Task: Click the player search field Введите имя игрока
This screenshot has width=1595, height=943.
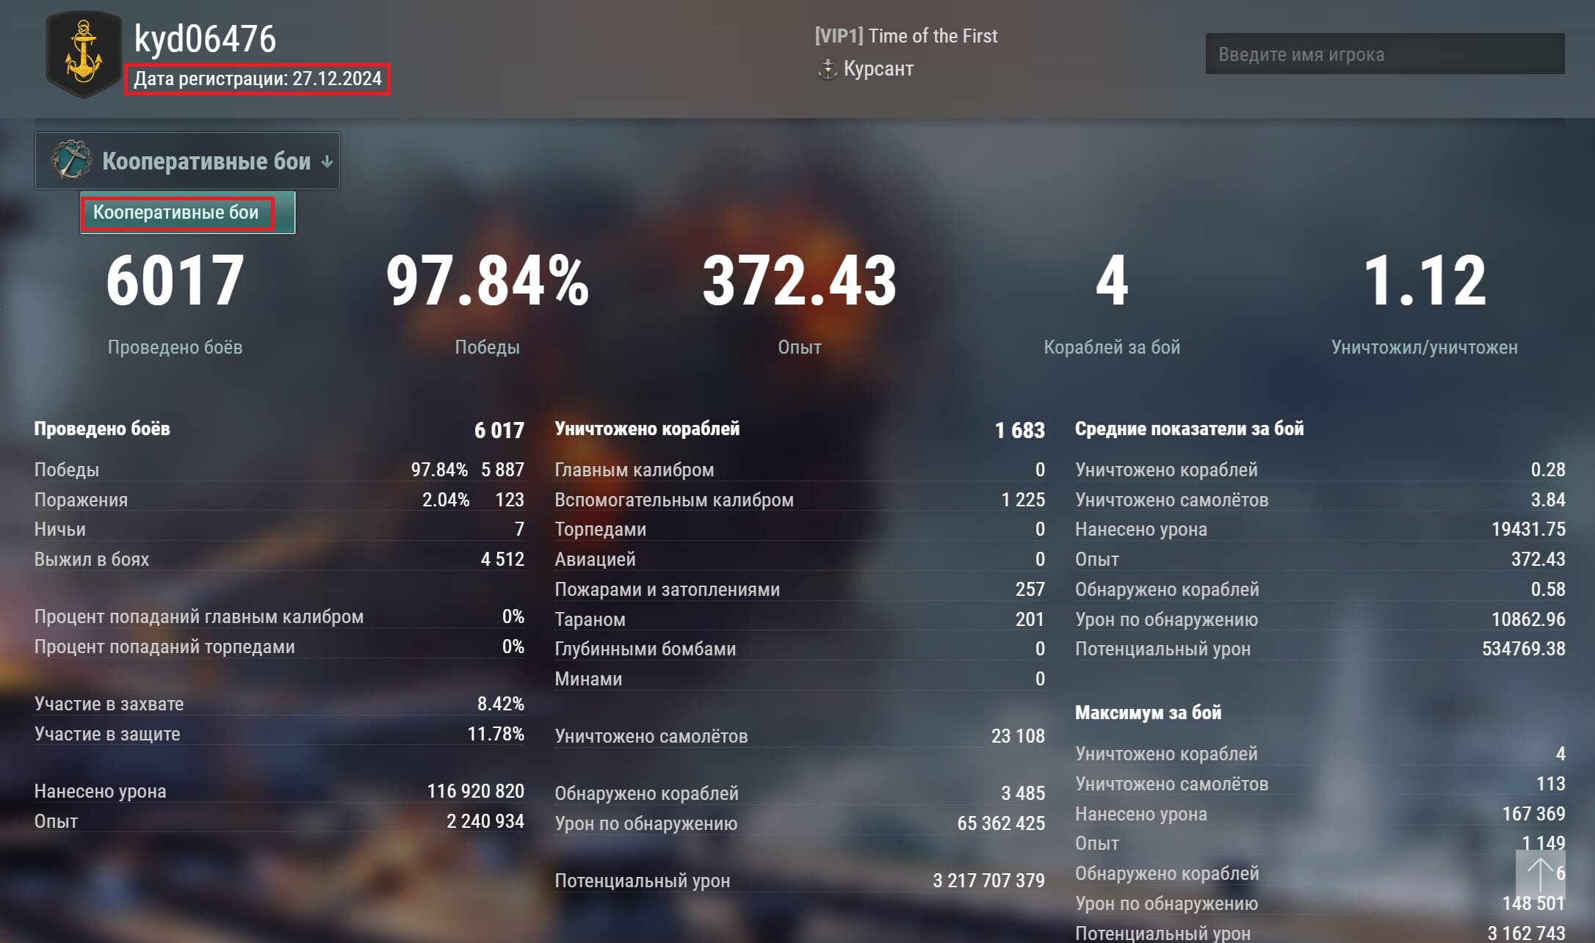Action: pos(1385,54)
